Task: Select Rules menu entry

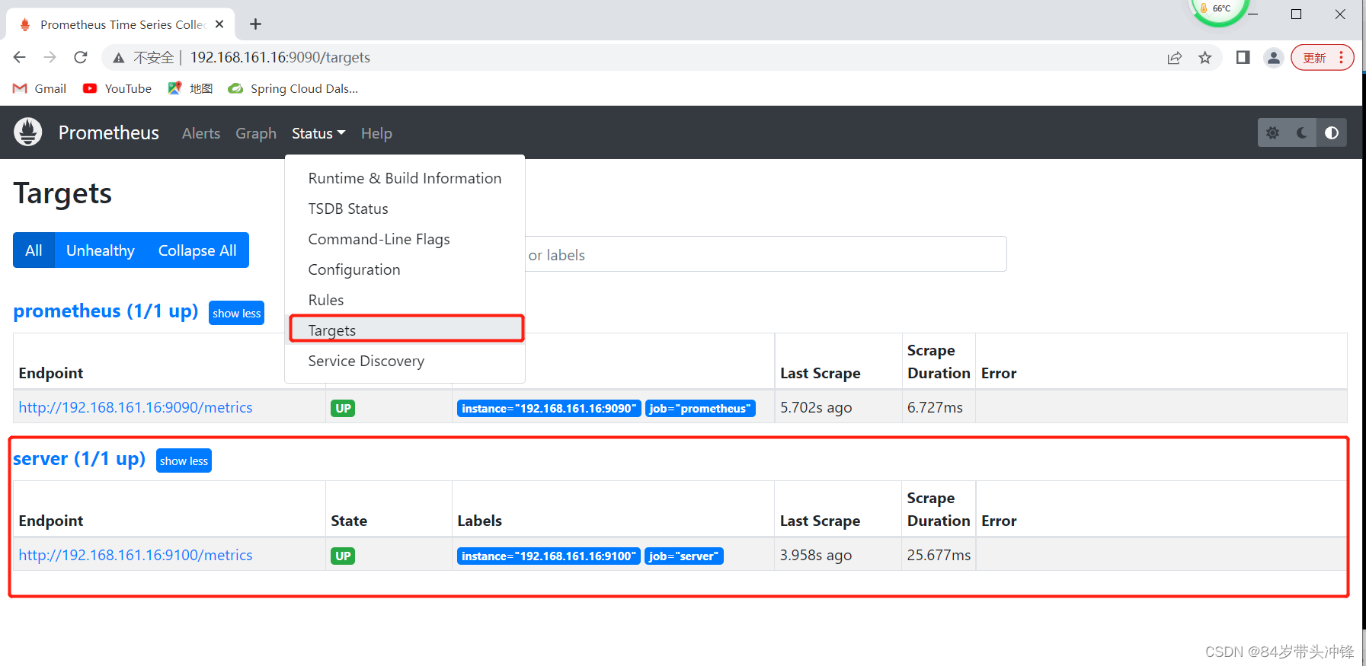Action: point(405,300)
